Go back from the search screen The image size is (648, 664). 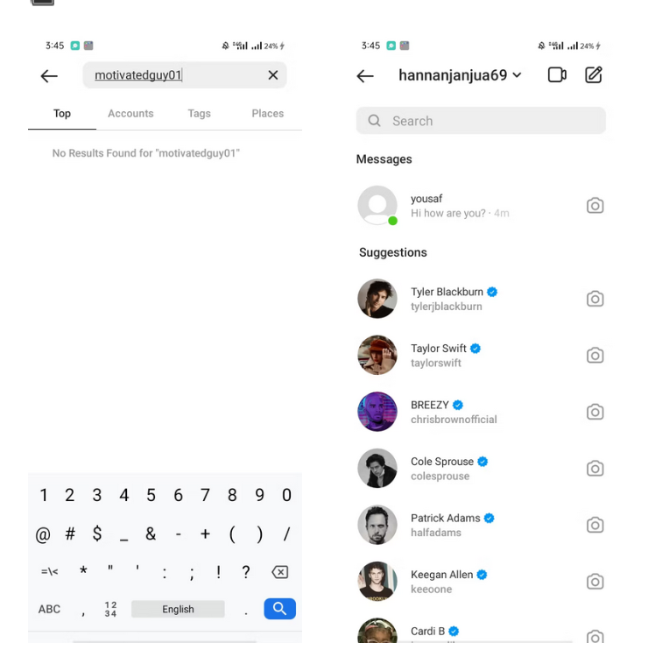tap(49, 76)
